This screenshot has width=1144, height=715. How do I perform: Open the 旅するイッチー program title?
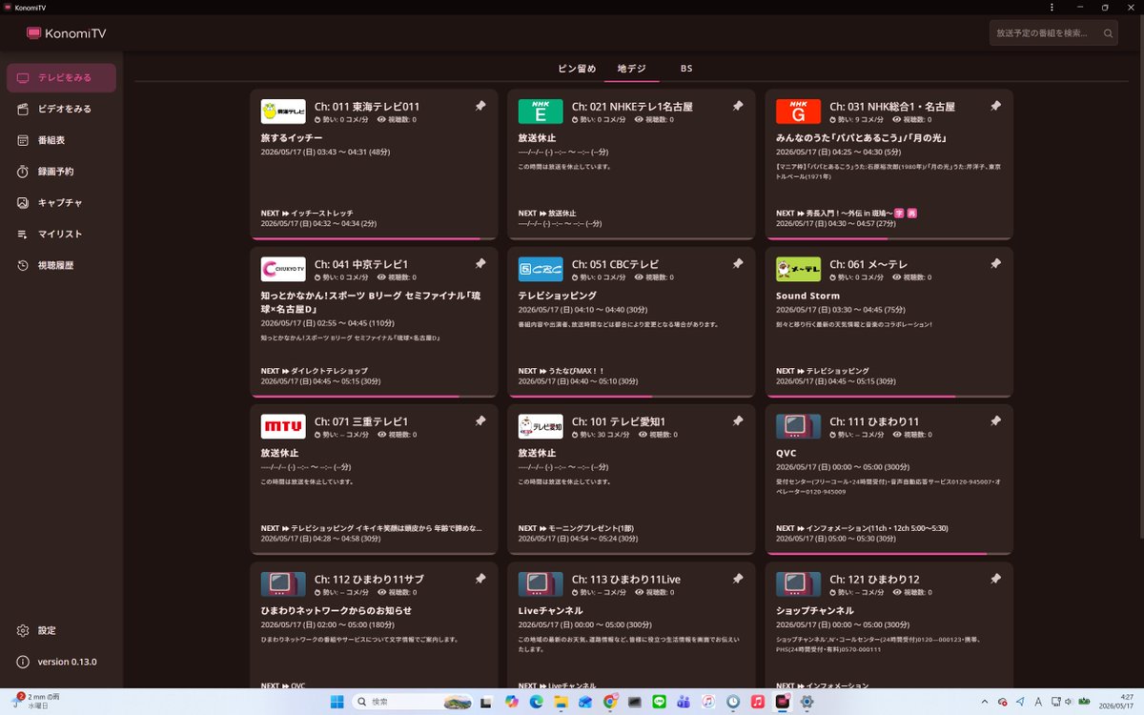pos(292,138)
